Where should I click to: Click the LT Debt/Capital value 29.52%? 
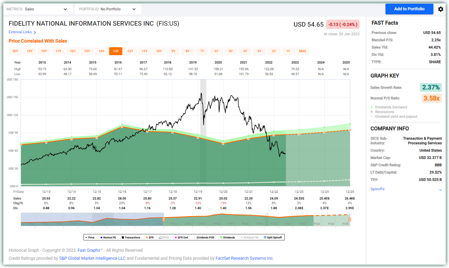click(x=435, y=172)
